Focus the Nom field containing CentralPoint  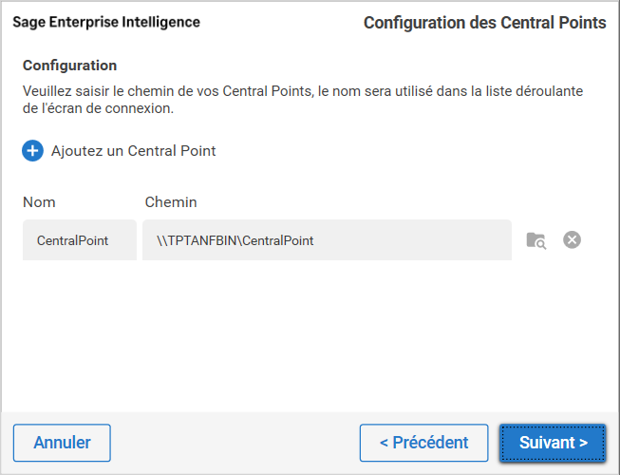(79, 240)
